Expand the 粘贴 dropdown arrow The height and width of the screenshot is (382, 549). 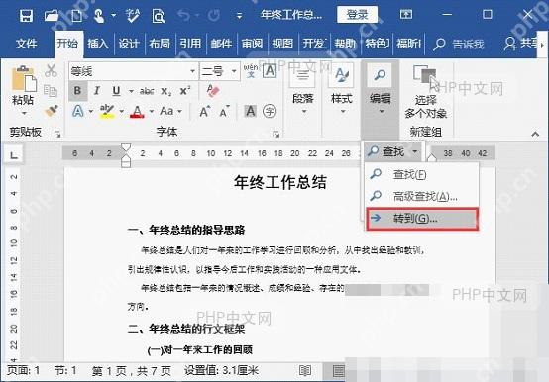pyautogui.click(x=24, y=113)
